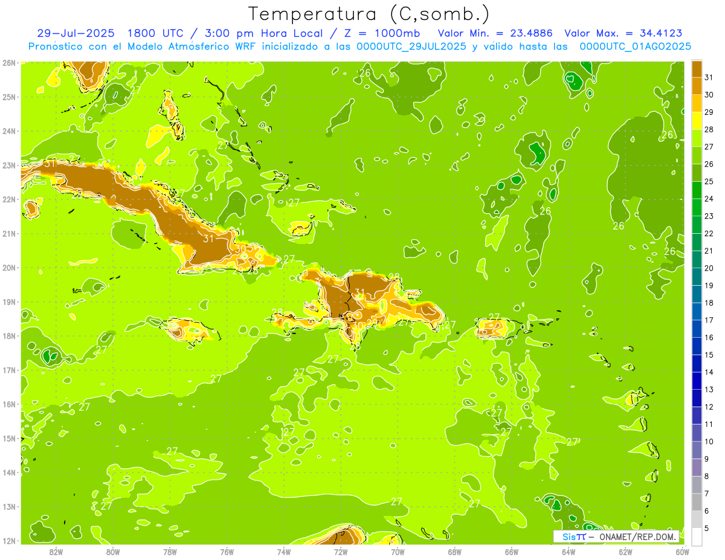The image size is (725, 560).
Task: Click the '68W' longitude axis label
Action: pos(455,551)
